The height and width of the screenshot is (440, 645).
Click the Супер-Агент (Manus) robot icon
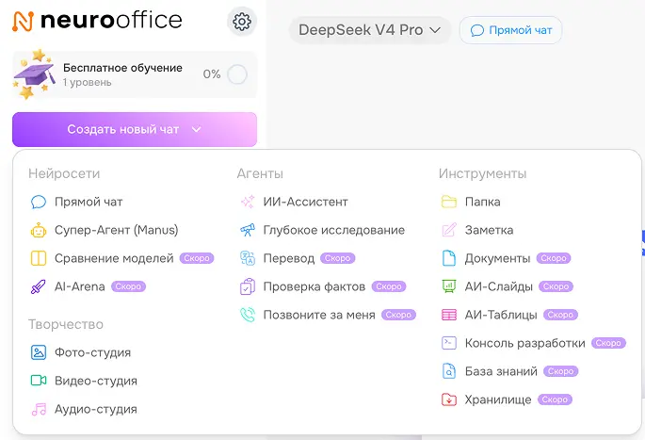point(39,230)
